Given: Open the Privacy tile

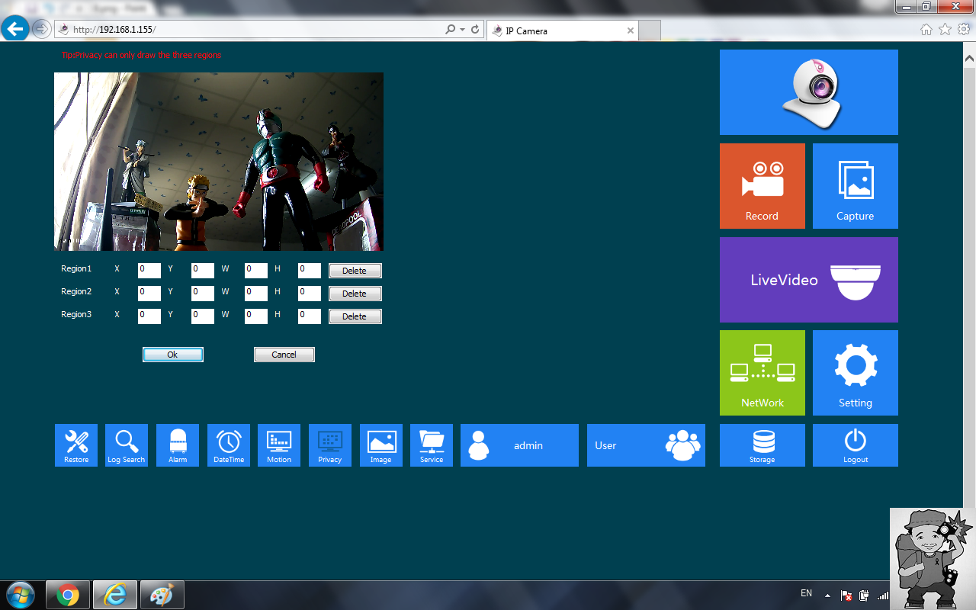Looking at the screenshot, I should tap(330, 445).
